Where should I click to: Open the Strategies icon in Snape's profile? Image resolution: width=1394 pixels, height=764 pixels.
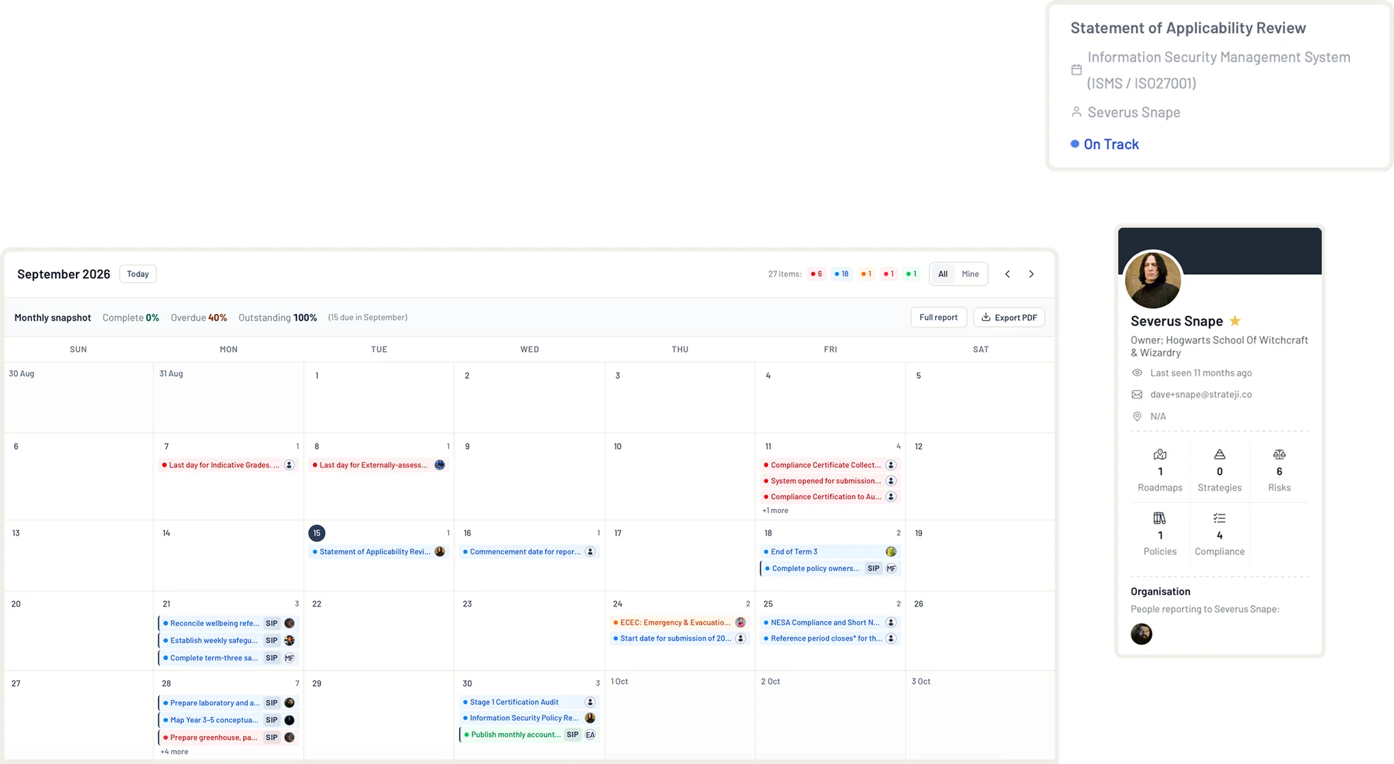coord(1220,454)
